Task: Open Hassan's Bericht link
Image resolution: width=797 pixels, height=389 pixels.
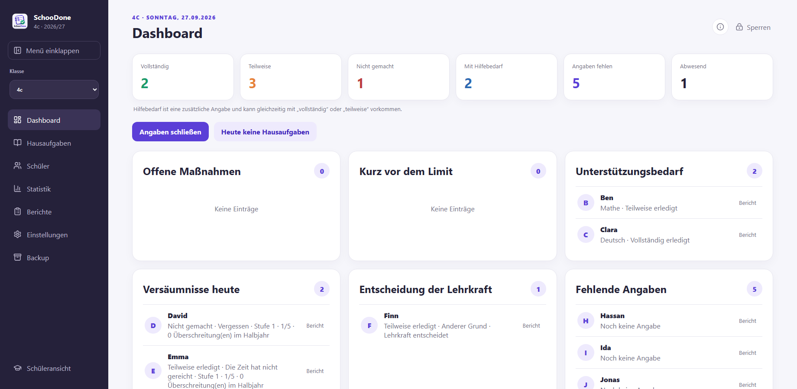Action: coord(748,321)
